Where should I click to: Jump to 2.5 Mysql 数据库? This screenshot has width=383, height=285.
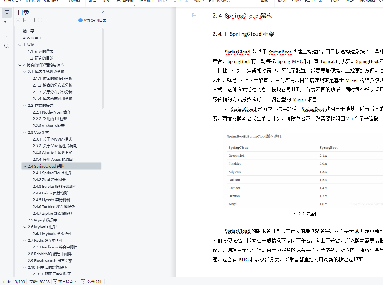click(x=42, y=220)
